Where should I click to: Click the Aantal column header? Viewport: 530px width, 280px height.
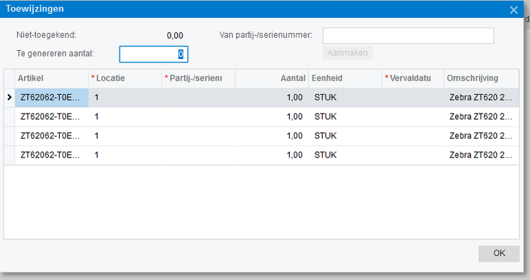pos(271,78)
